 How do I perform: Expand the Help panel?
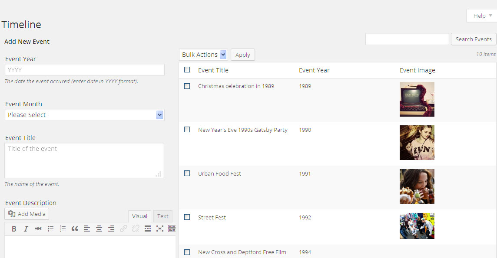[x=482, y=16]
